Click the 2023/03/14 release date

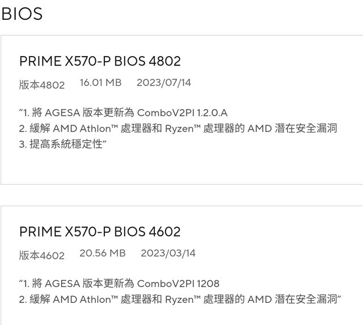168,253
